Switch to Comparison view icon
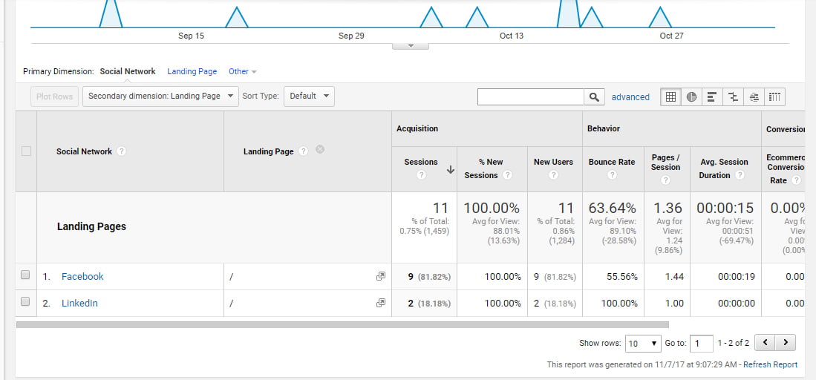Image resolution: width=816 pixels, height=380 pixels. (x=734, y=96)
